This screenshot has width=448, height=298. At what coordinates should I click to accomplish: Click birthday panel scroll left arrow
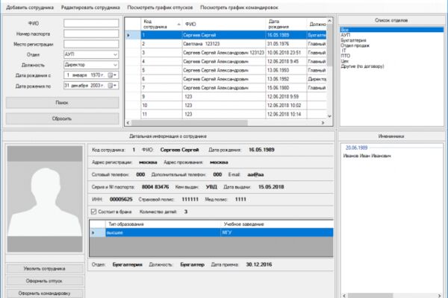(344, 296)
